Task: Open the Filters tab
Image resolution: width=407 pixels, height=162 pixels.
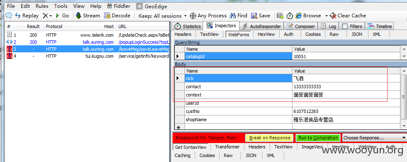Action: [352, 26]
